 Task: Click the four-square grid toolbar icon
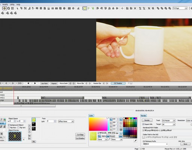tap(12, 8)
